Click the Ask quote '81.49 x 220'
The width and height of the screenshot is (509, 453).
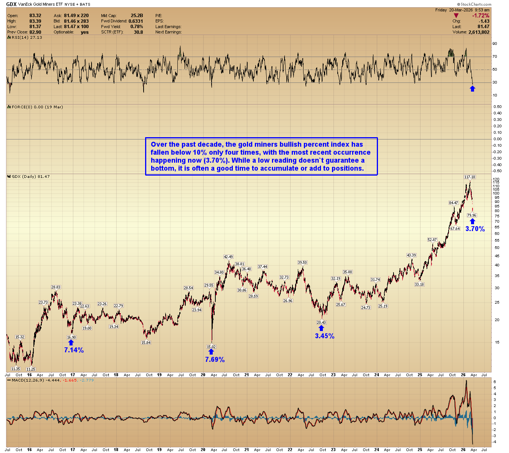pos(76,16)
